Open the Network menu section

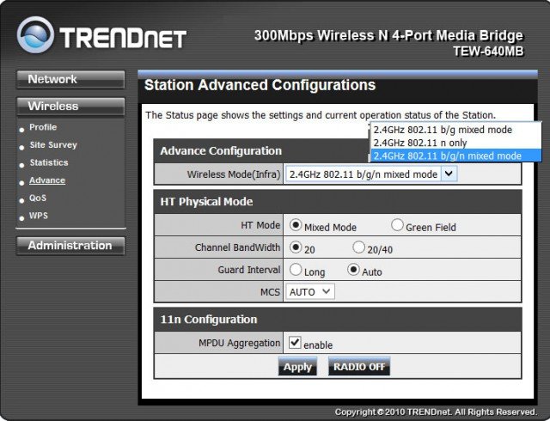[x=70, y=79]
